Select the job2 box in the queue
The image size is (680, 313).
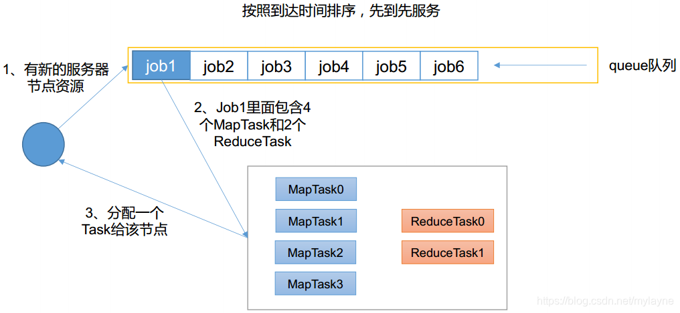(x=219, y=65)
